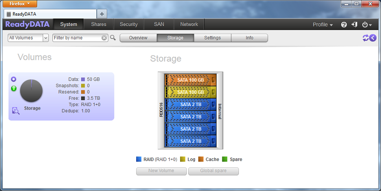Click the olive Snapshots color swatch
Screen dimensions: 381x191
click(83, 85)
